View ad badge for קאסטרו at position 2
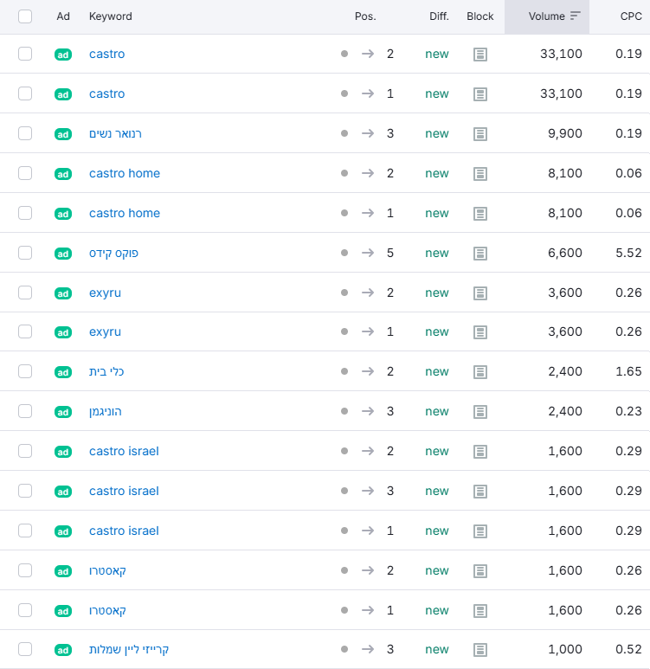 pyautogui.click(x=63, y=571)
